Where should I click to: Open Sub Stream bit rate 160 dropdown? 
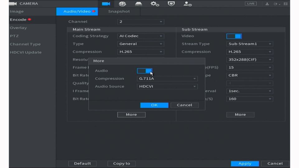[x=249, y=99]
